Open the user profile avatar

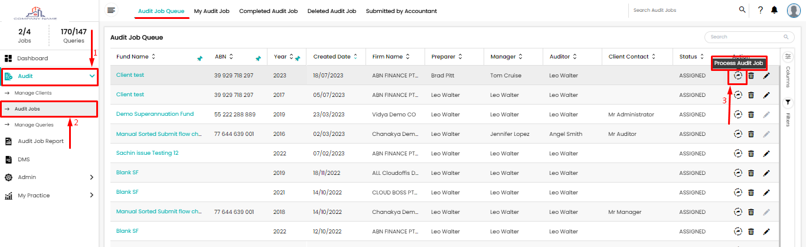pos(794,11)
